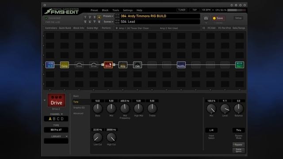Open Quick Build
Image resolution: width=283 pixels, height=159 pixels.
[x=65, y=28]
